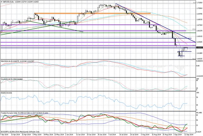Click price level 1.67360 on the axis
Screen dimensions: 203x136
point(200,25)
